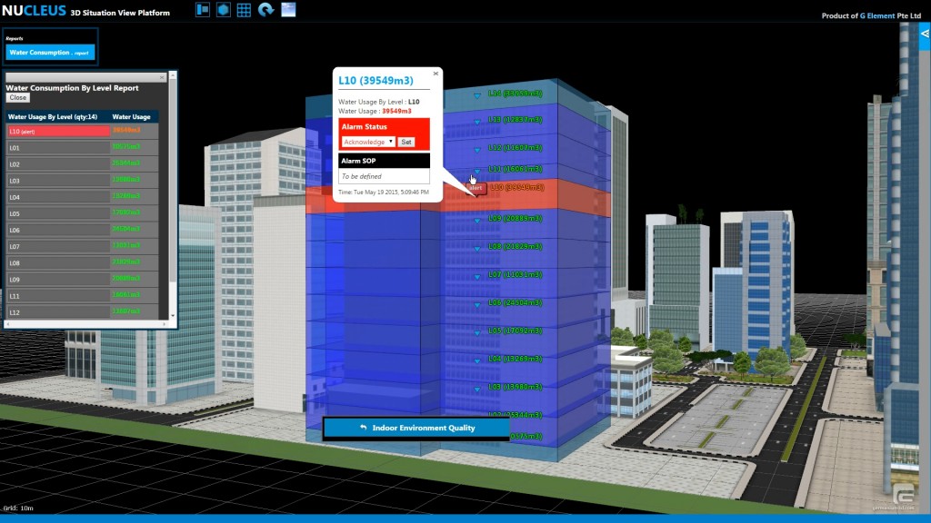Click the Close button in the report
This screenshot has width=931, height=523.
tap(18, 98)
